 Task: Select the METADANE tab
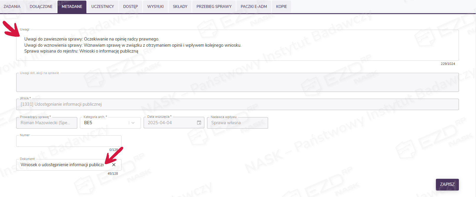coord(72,6)
